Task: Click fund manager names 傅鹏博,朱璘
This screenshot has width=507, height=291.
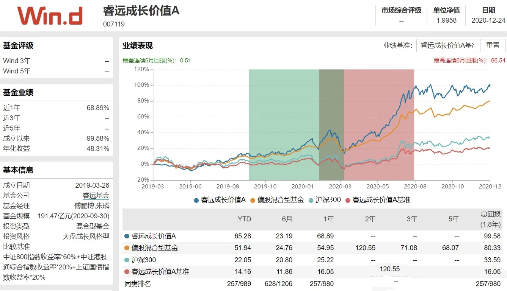Action: [92, 206]
